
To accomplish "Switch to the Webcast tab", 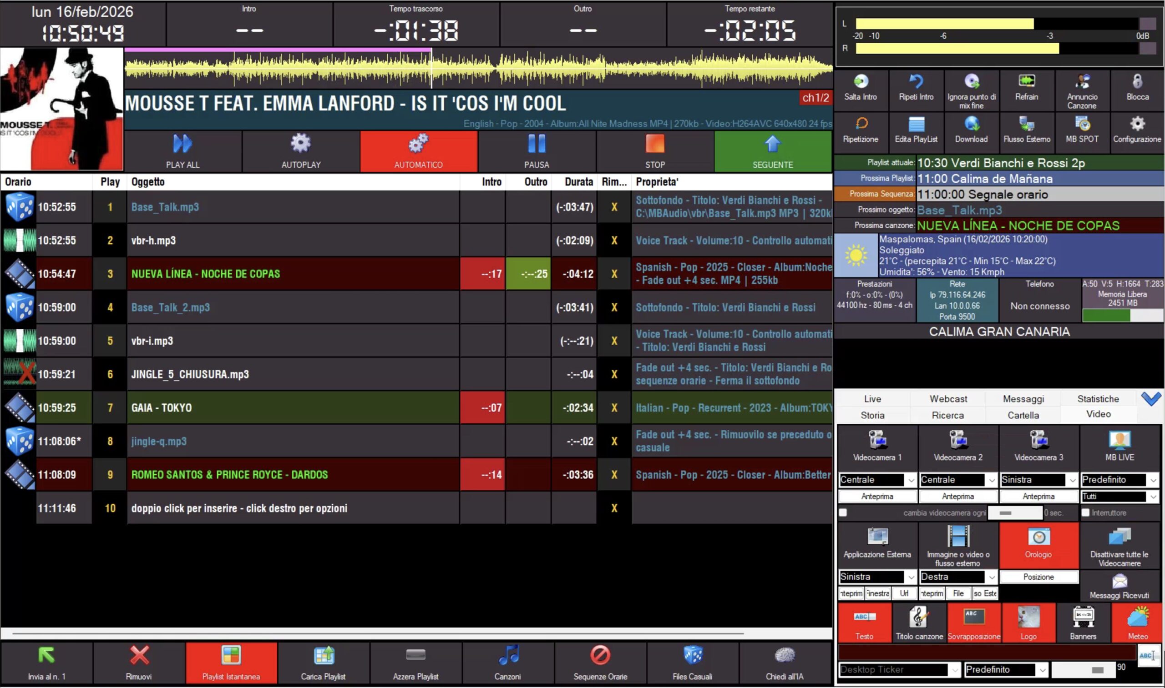I will coord(948,399).
